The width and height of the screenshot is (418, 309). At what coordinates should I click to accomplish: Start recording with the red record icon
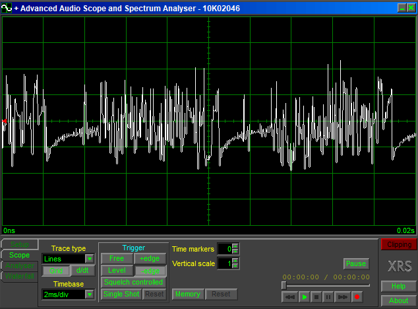pos(357,297)
